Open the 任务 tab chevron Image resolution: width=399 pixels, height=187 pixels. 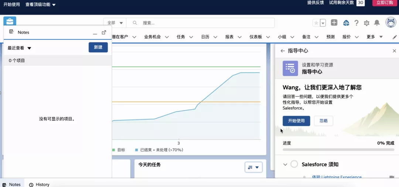pos(191,37)
